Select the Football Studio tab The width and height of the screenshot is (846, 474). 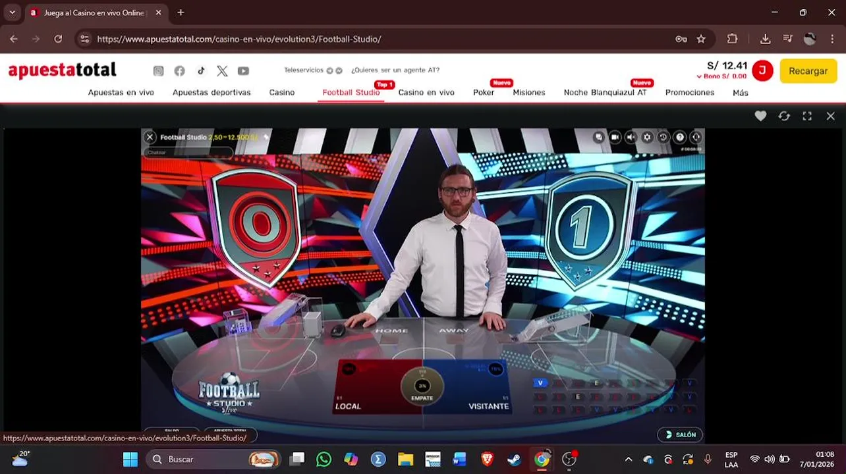coord(351,93)
